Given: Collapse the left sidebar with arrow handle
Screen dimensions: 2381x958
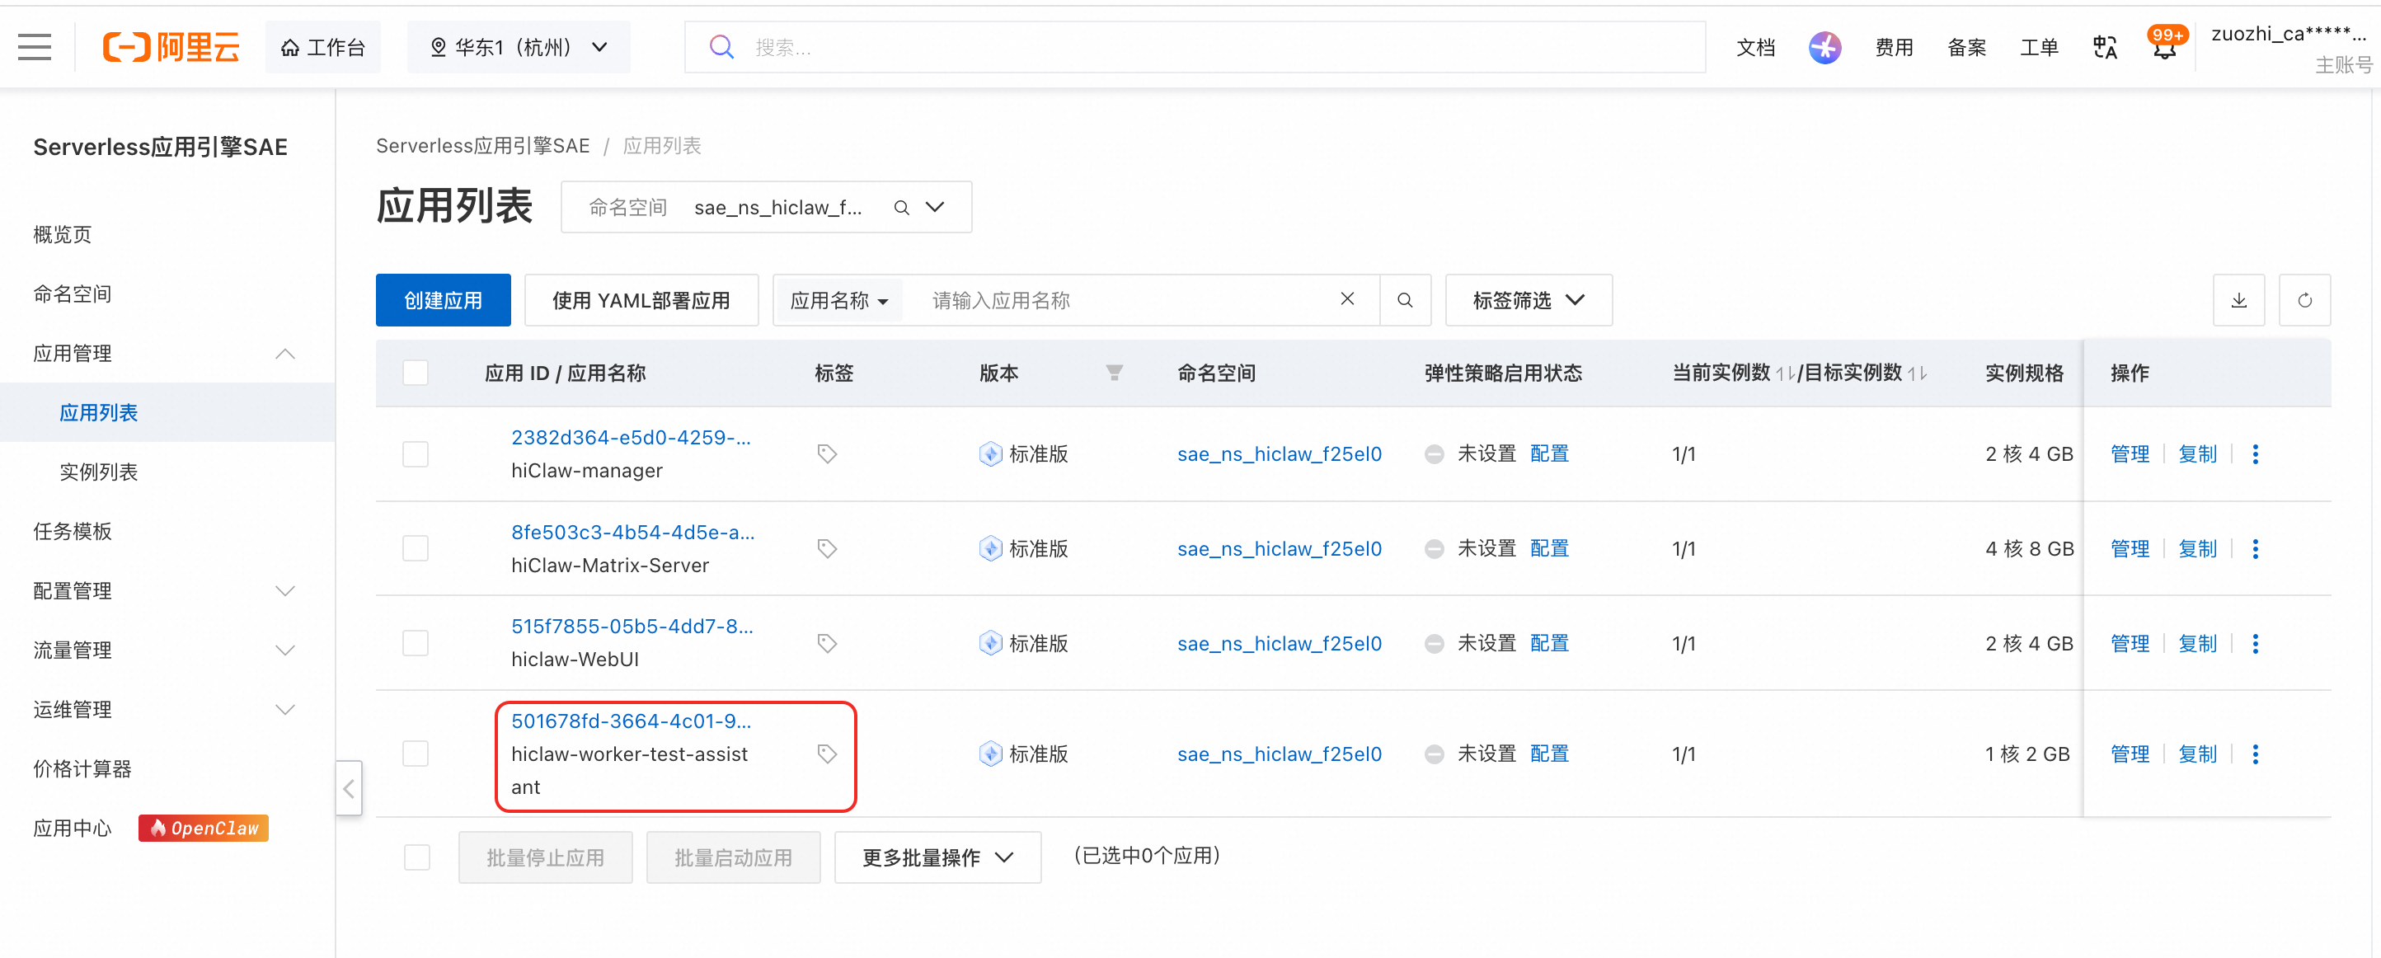Looking at the screenshot, I should pyautogui.click(x=349, y=788).
